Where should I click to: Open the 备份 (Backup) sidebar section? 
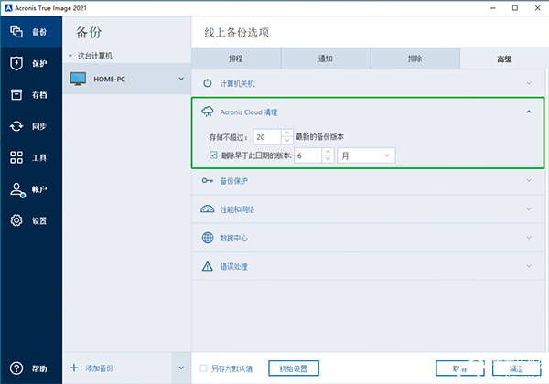point(27,32)
